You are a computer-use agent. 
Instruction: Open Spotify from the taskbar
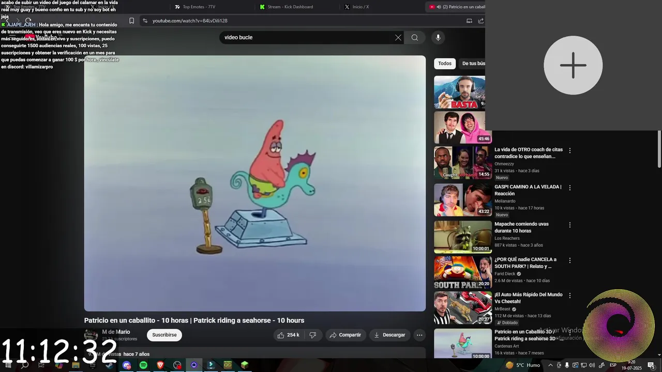(143, 365)
